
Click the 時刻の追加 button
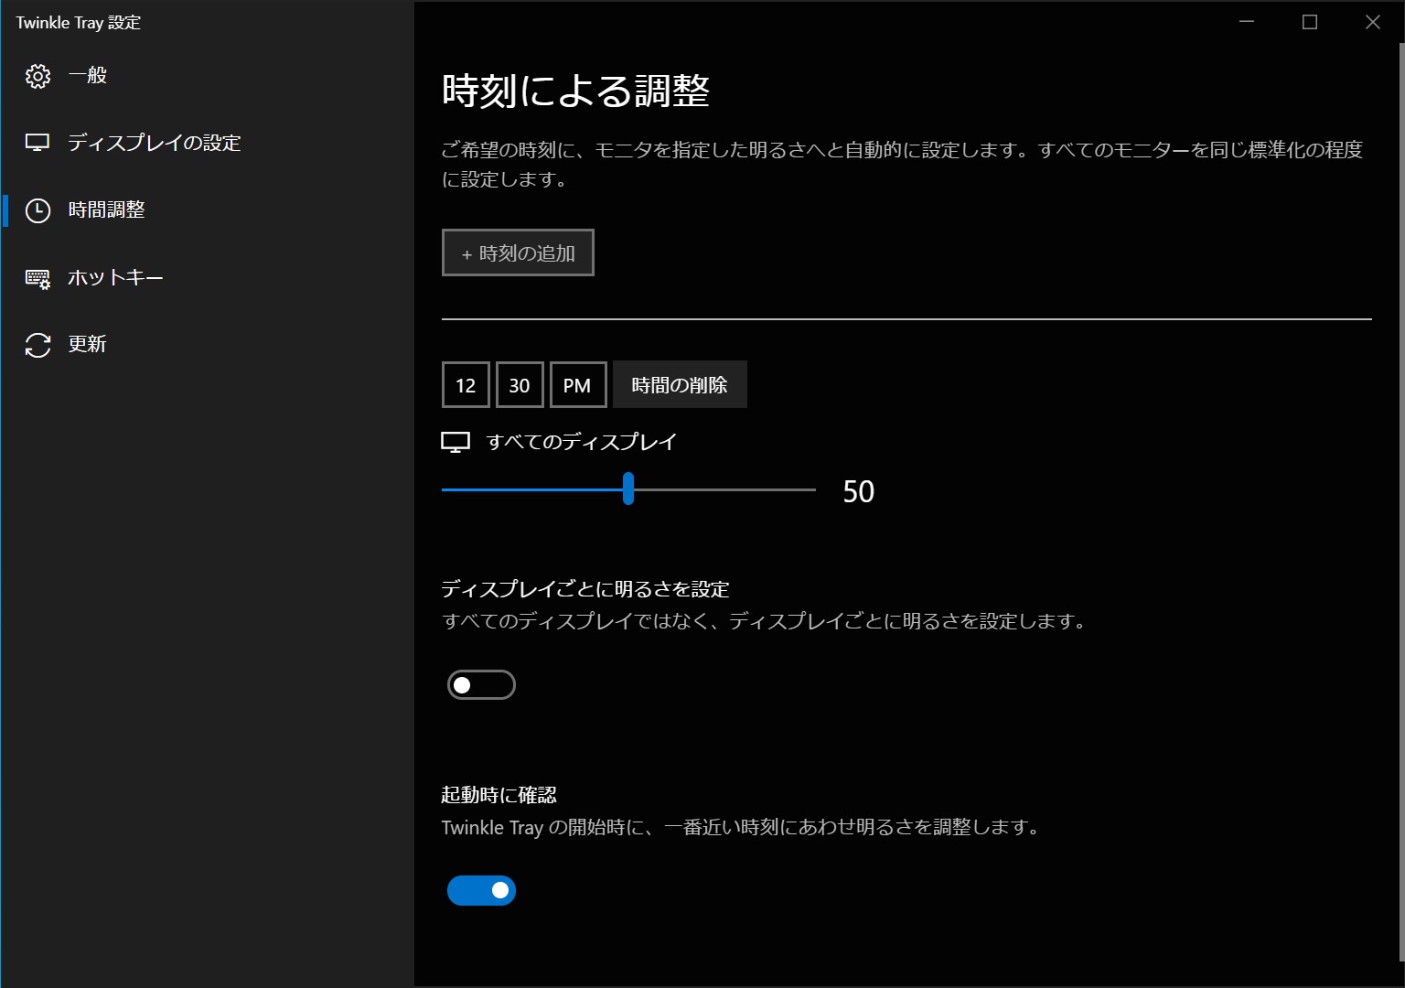[518, 252]
